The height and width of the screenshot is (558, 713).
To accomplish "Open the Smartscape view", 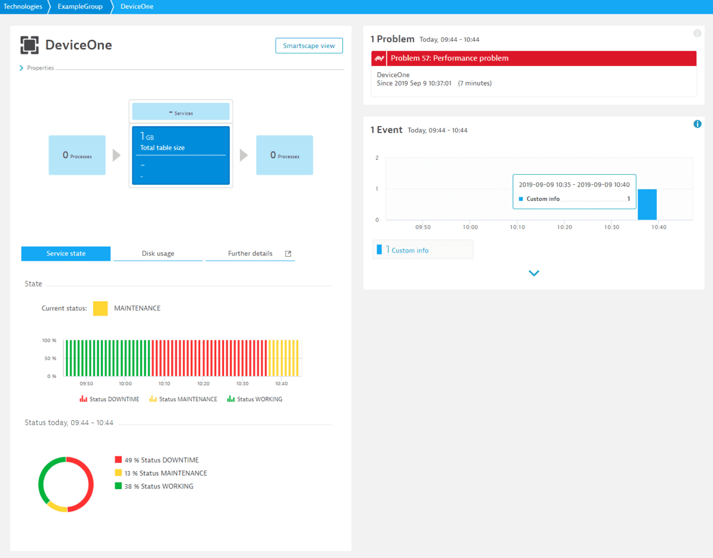I will pyautogui.click(x=309, y=45).
